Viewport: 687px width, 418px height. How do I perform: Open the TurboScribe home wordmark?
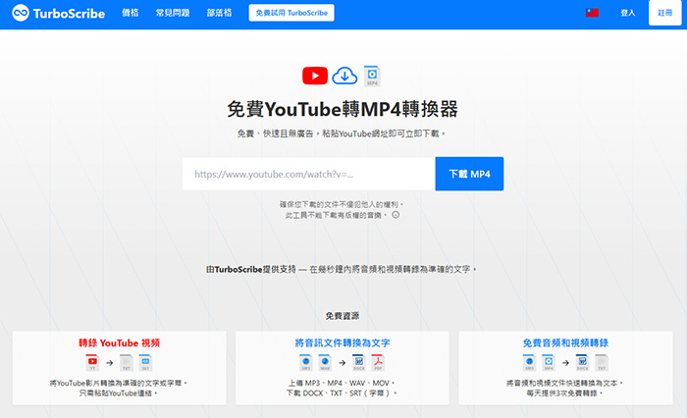coord(69,14)
